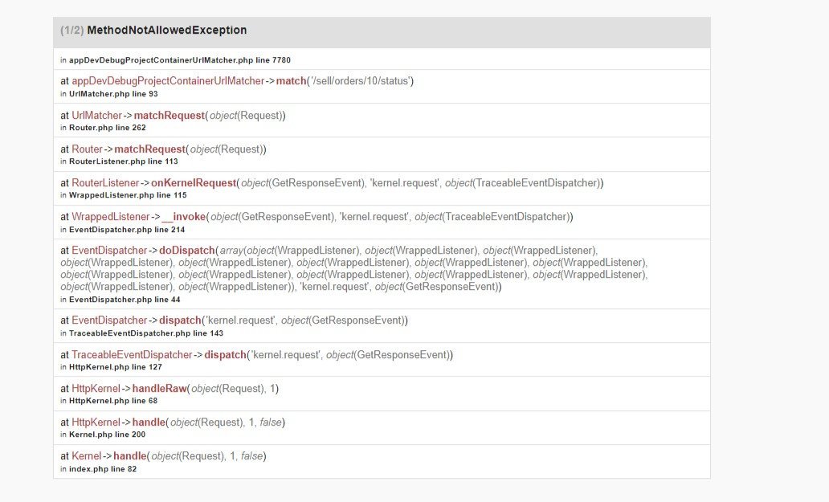Open WrappedListener.php line 115 reference
Screen dimensions: 829x502
click(128, 195)
